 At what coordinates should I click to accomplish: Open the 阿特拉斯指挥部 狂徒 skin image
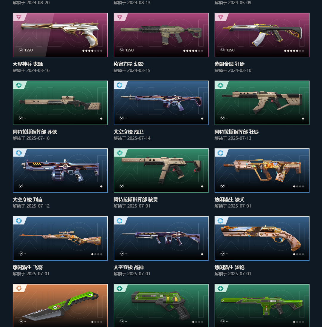[x=262, y=103]
